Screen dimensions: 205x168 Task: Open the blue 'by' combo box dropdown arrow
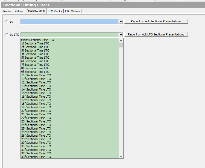click(121, 22)
